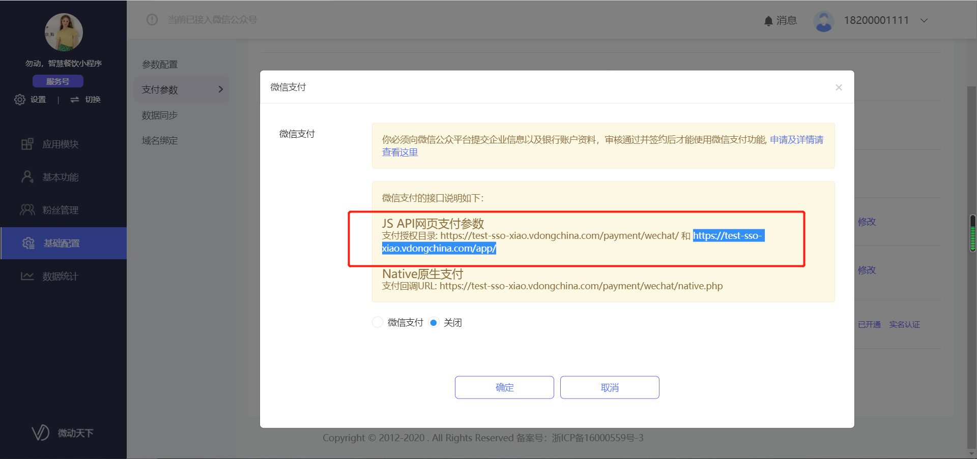
Task: Open the 数据同步 menu item
Action: point(160,115)
